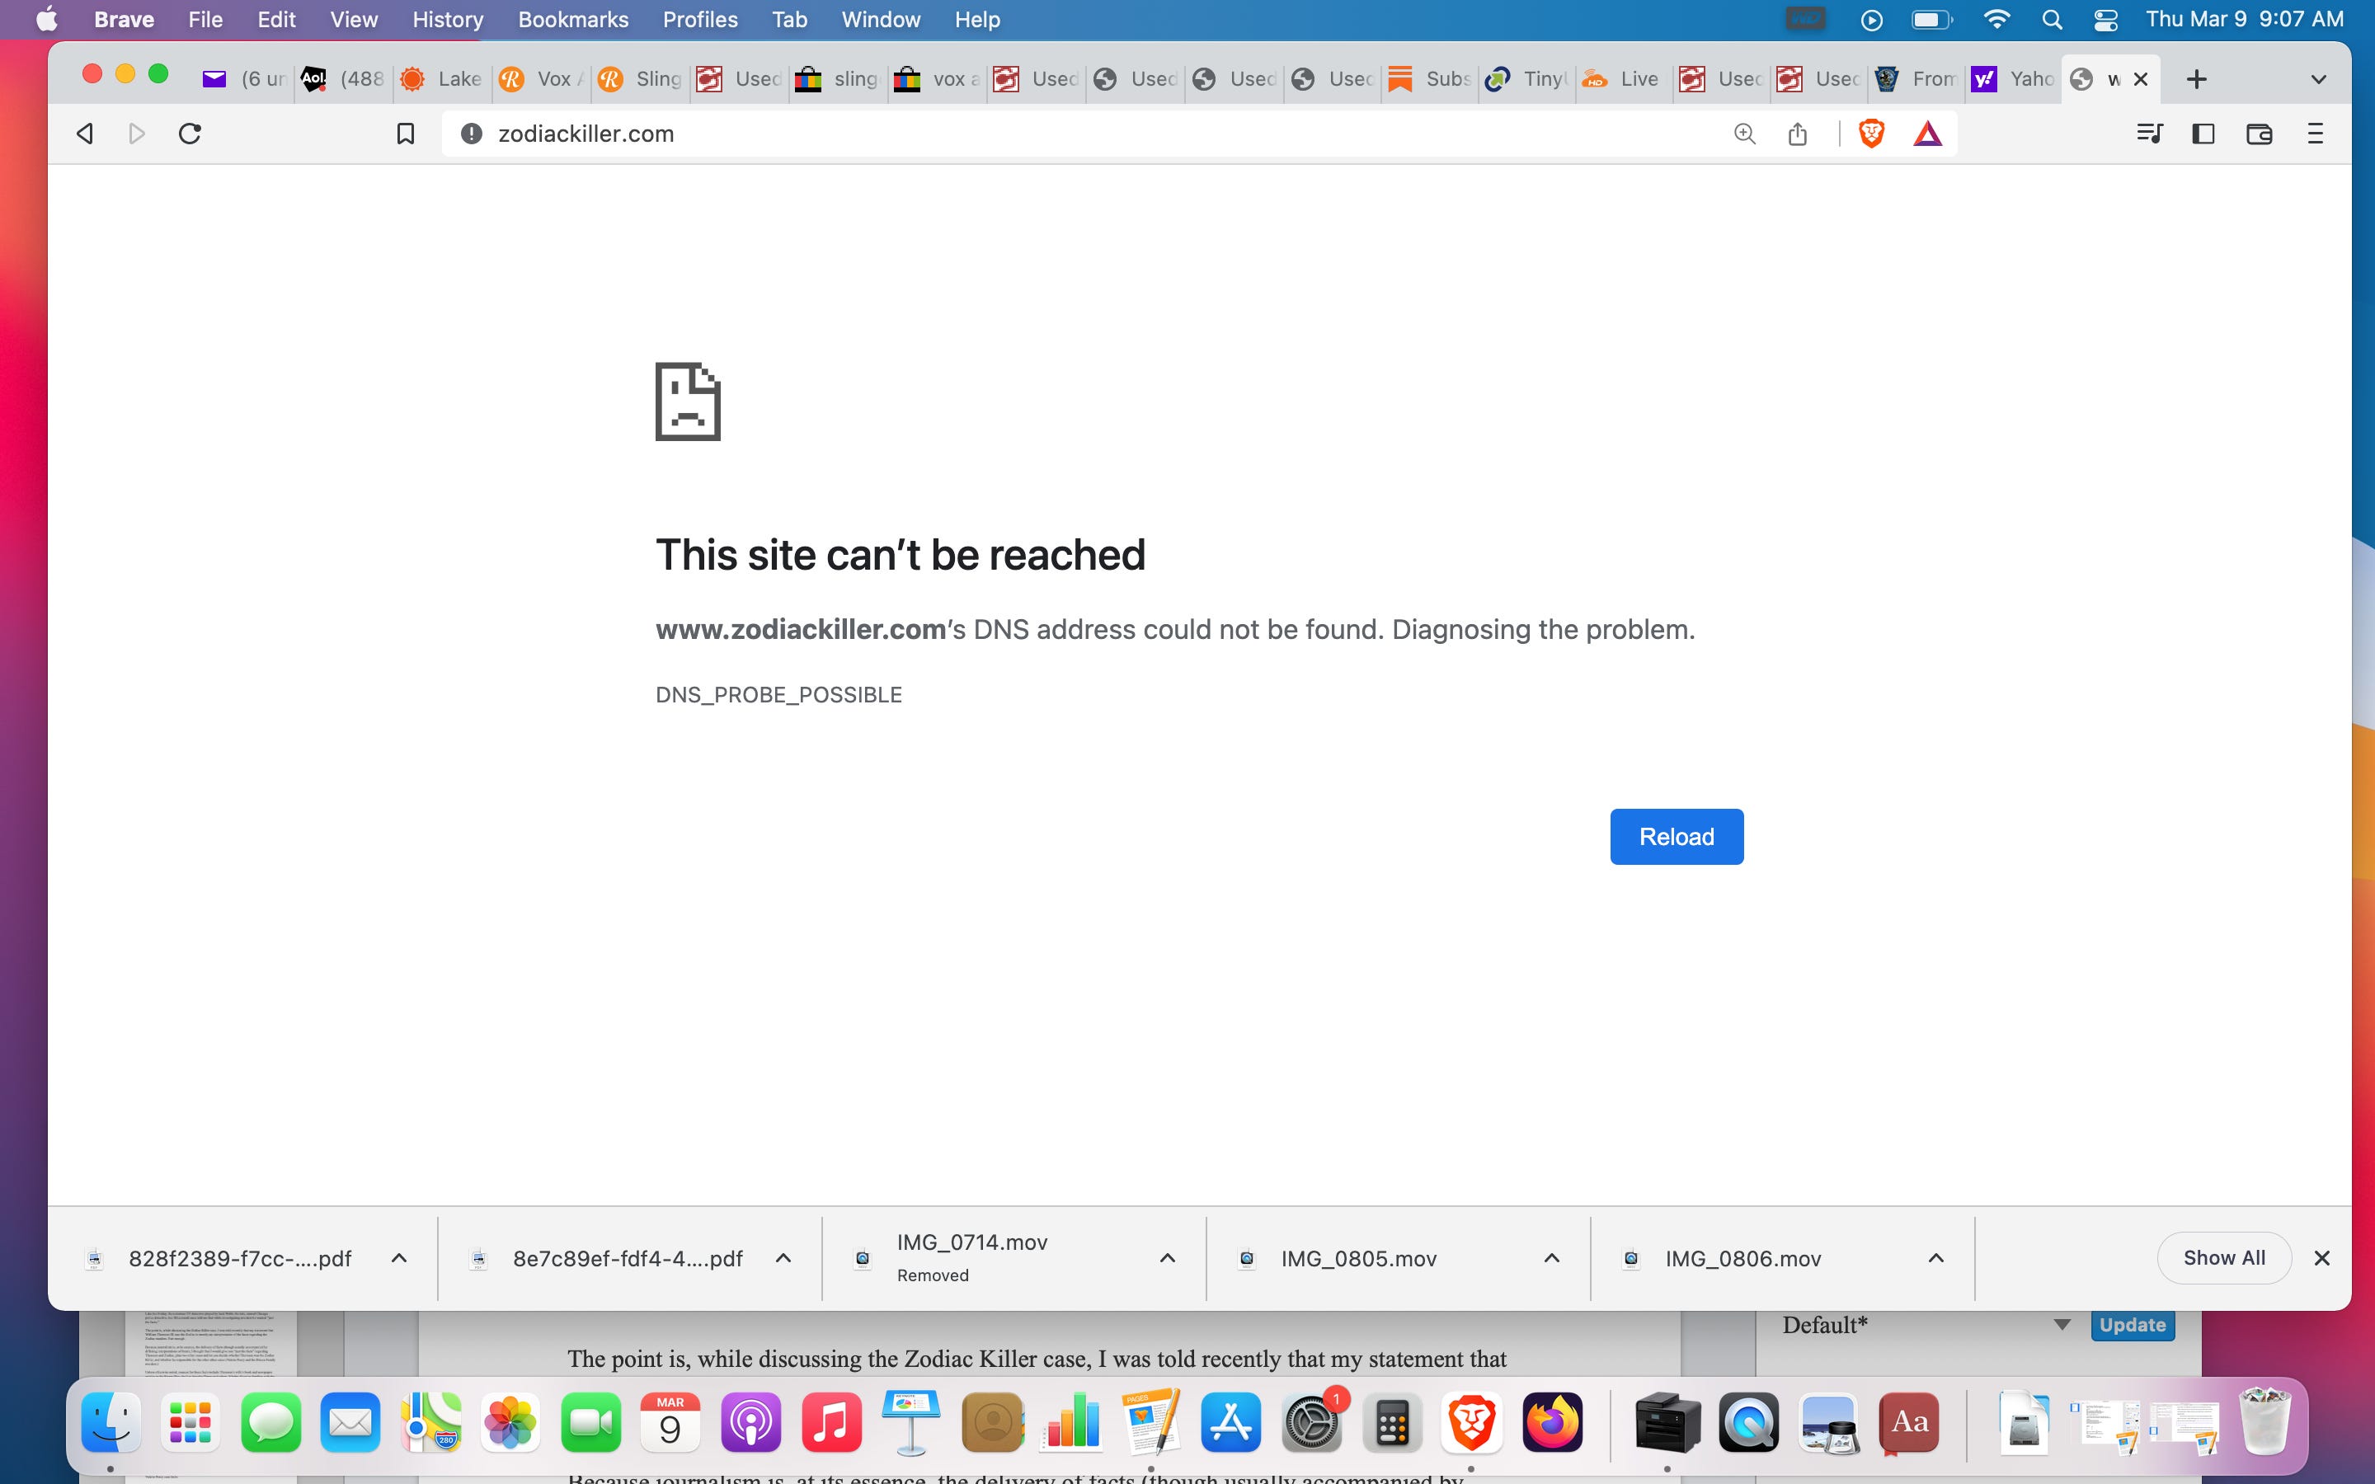Expand options for IMG_0806.mov download

tap(1935, 1258)
